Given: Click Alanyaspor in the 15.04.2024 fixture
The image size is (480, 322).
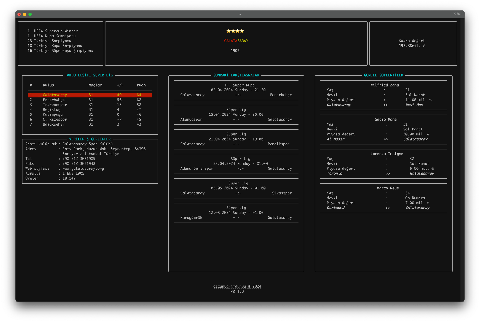Looking at the screenshot, I should pos(191,119).
